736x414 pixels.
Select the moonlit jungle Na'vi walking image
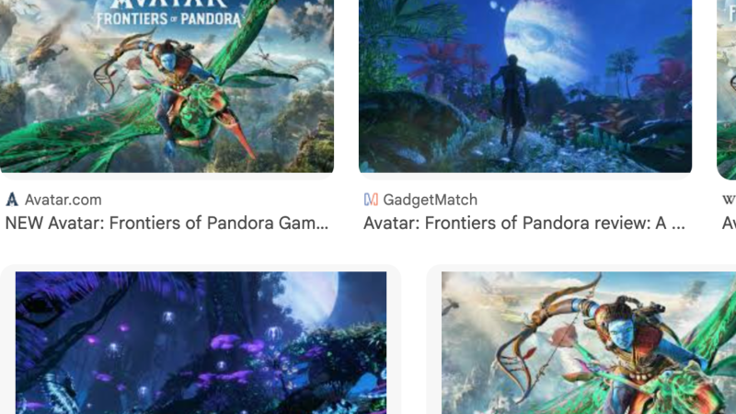pyautogui.click(x=525, y=86)
